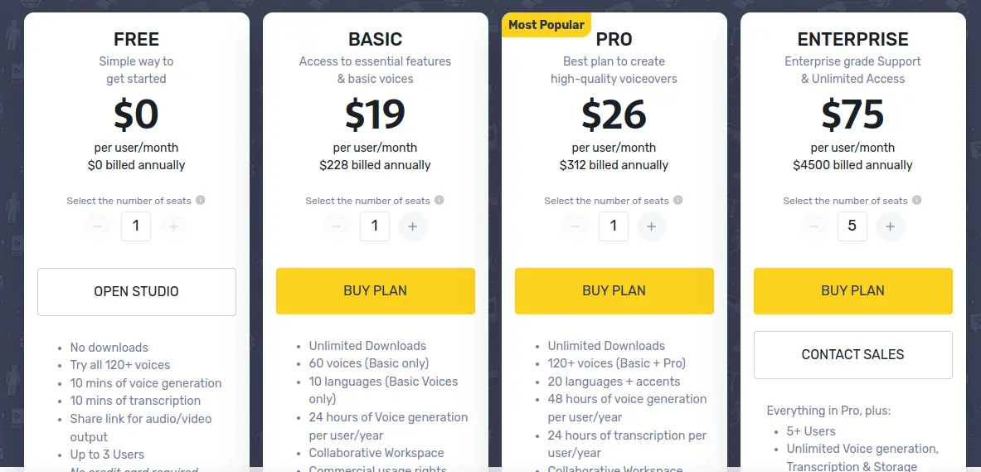This screenshot has height=472, width=981.
Task: Contact sales for Enterprise plan
Action: point(852,355)
